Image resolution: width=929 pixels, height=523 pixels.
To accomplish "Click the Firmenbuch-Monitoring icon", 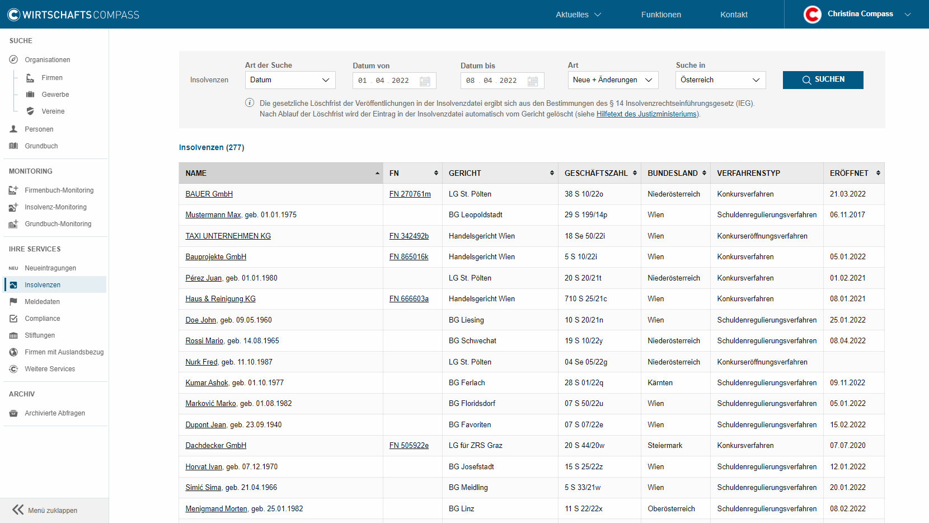I will pos(13,190).
